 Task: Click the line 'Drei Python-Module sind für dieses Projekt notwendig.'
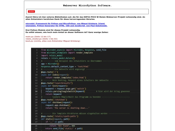(53, 30)
